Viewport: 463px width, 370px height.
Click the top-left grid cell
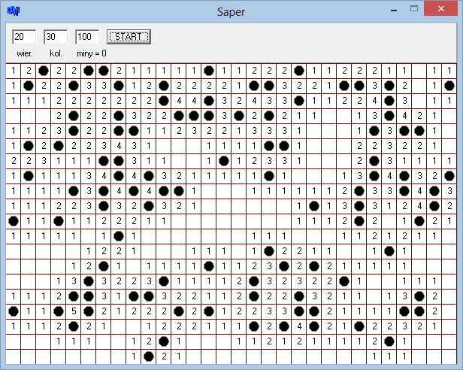point(14,71)
